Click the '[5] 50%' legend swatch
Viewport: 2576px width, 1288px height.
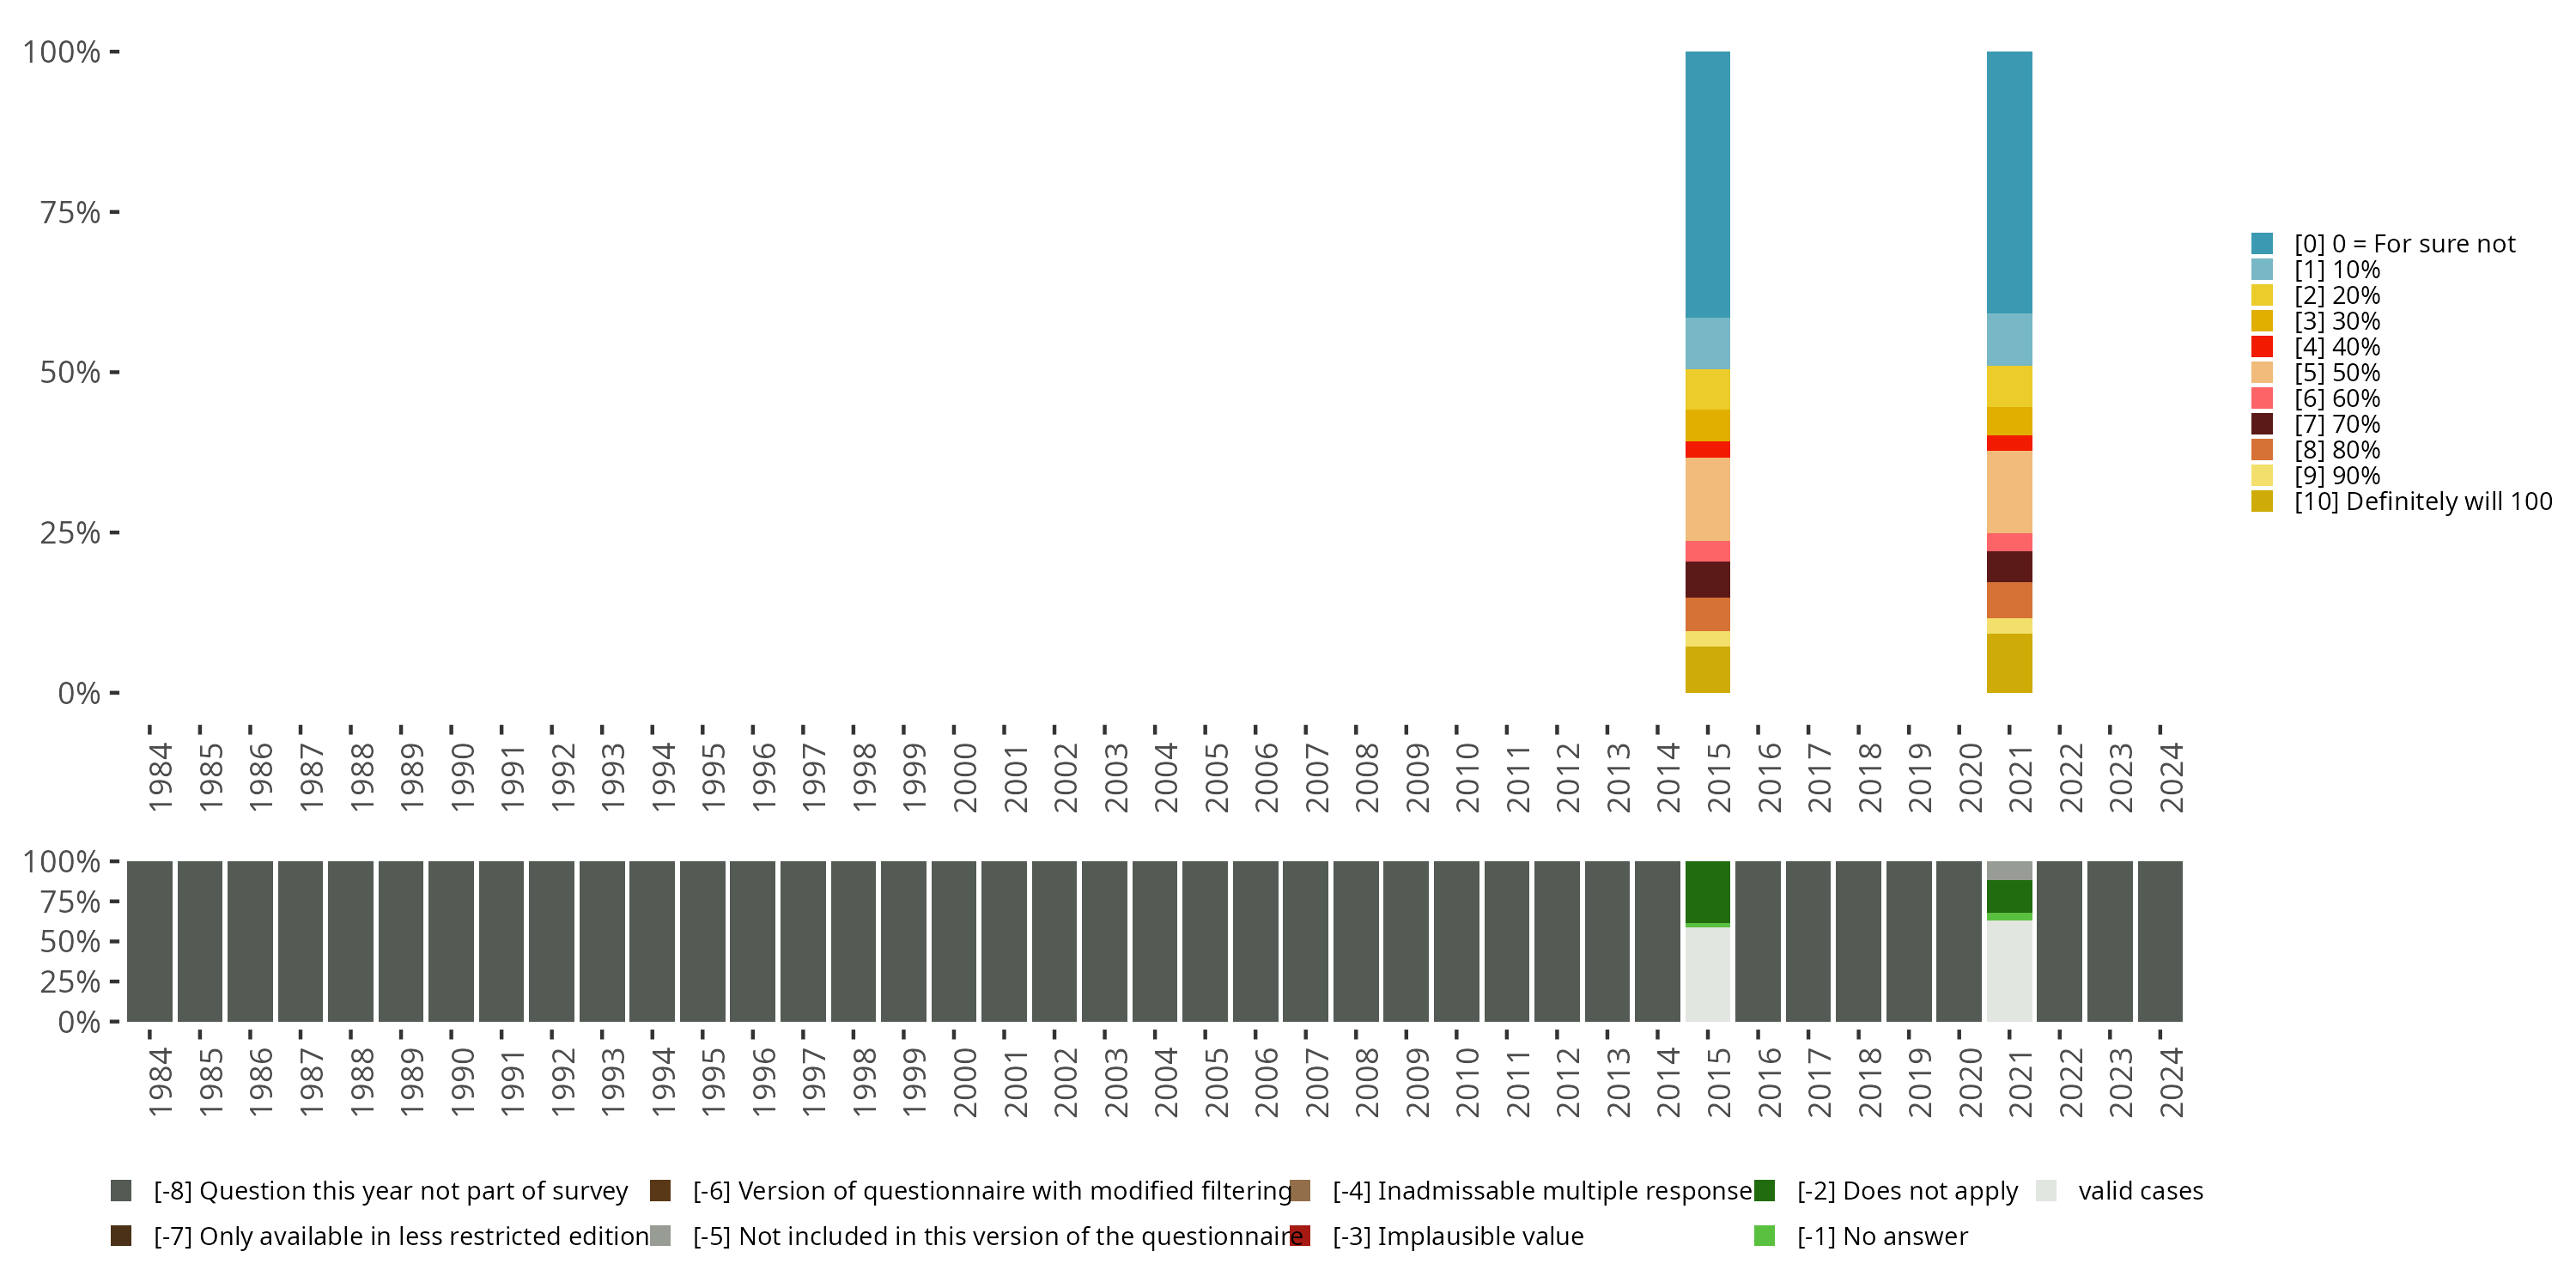click(2261, 373)
